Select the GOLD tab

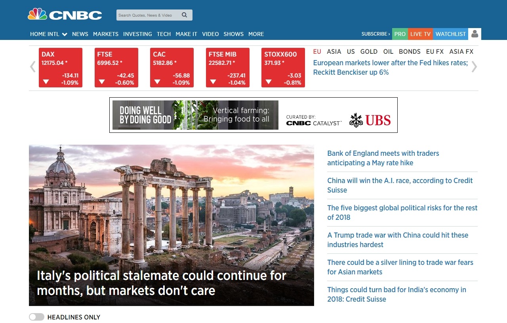(369, 51)
